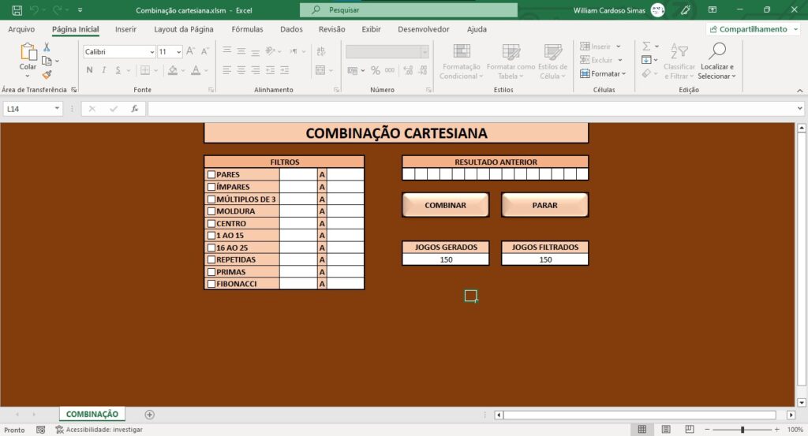Switch to the Fórmulas tab
The image size is (808, 436).
(247, 29)
